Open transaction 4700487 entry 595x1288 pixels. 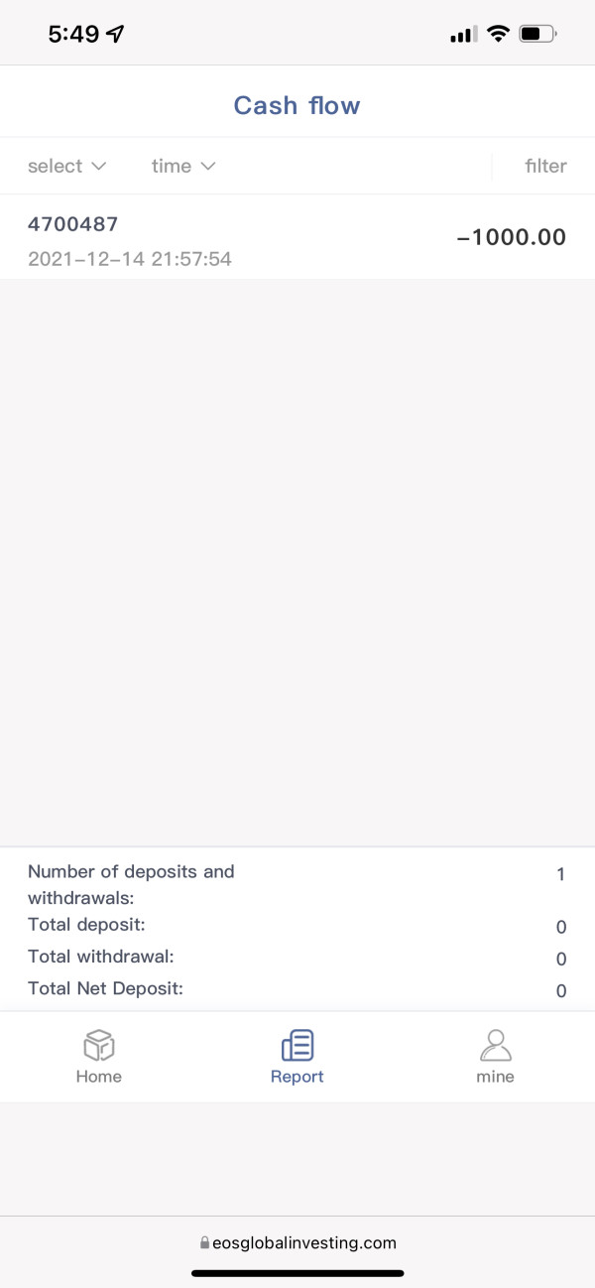coord(73,224)
